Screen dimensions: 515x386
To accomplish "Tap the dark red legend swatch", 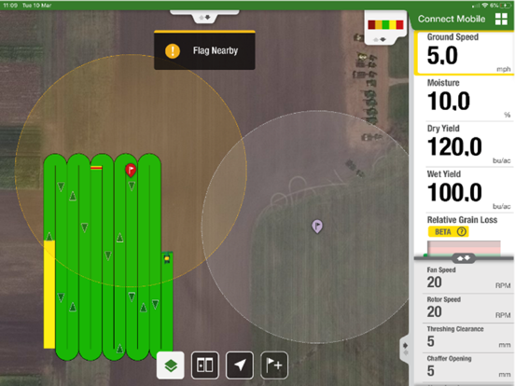I will click(x=371, y=24).
